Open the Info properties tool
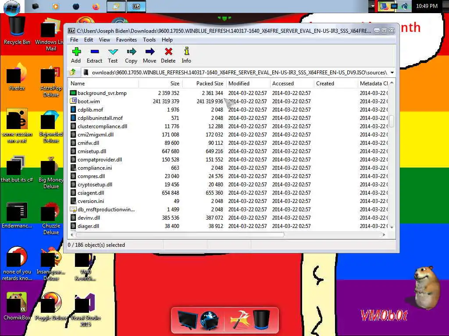The image size is (449, 336). 186,55
